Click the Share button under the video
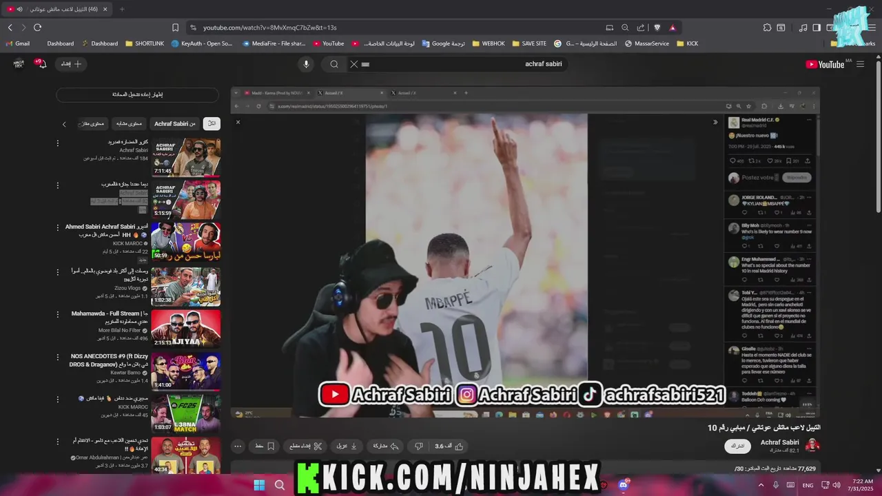882x496 pixels. coord(385,446)
